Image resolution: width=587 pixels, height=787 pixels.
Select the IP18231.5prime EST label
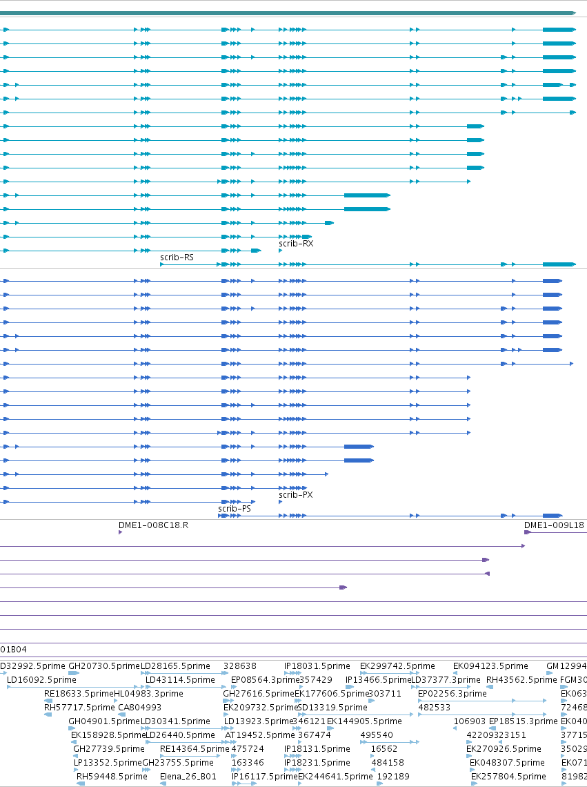317,763
